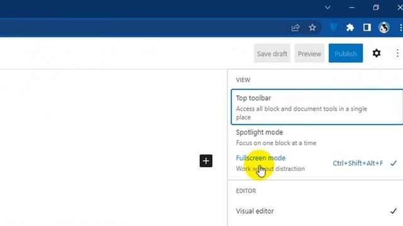This screenshot has height=226, width=403.
Task: Bookmark this page with the star icon
Action: 312,28
